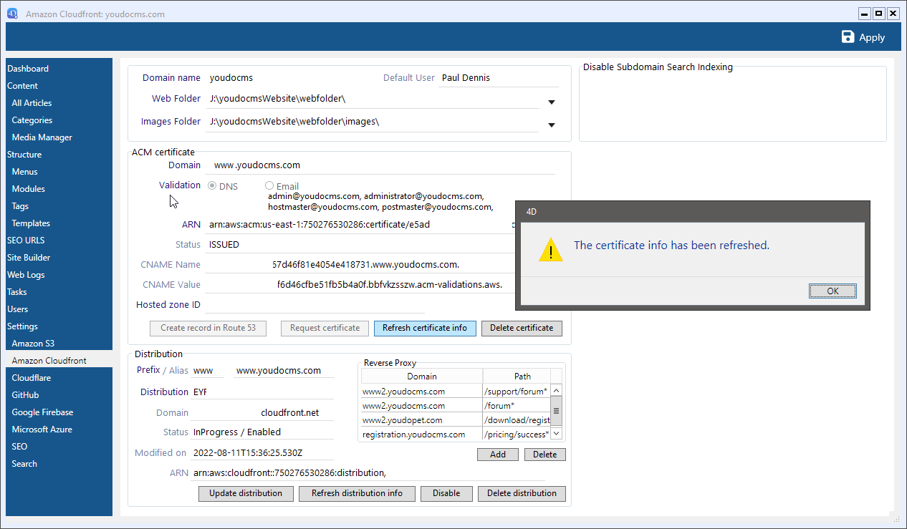907x529 pixels.
Task: Disable the Cloudfront distribution
Action: 446,493
